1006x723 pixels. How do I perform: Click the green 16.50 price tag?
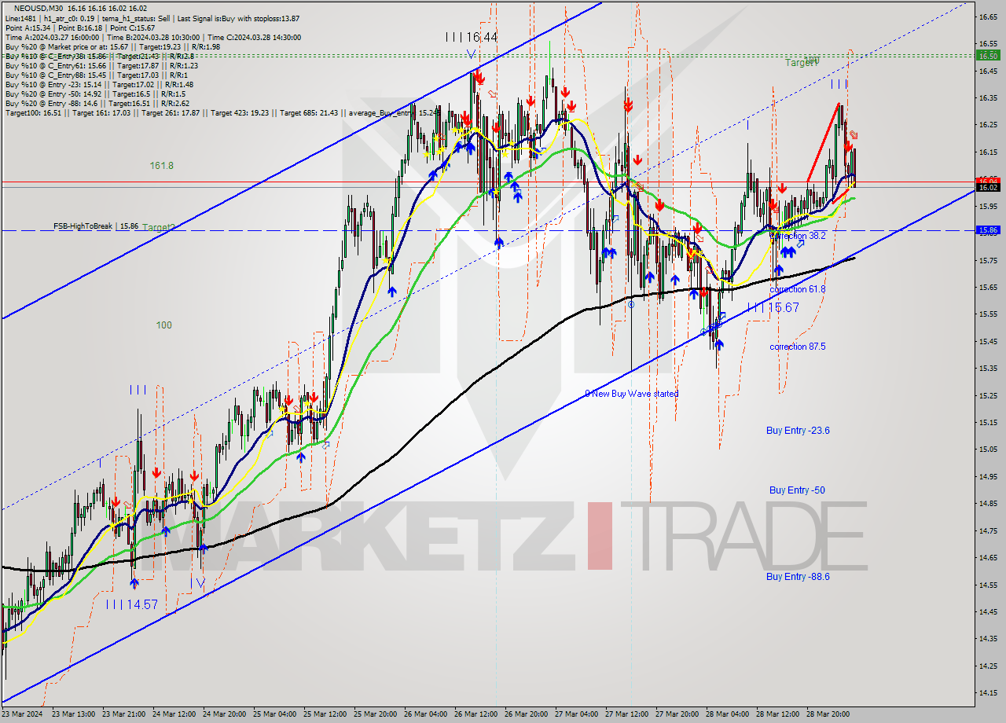[x=987, y=56]
